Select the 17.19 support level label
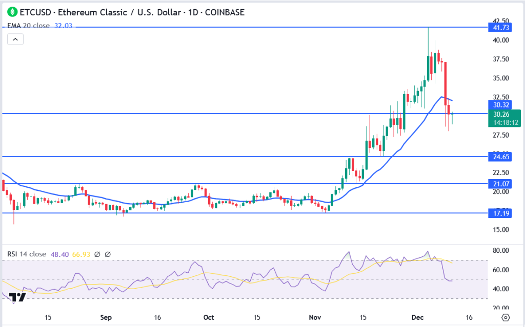Screen dimensions: 525x327 496,213
